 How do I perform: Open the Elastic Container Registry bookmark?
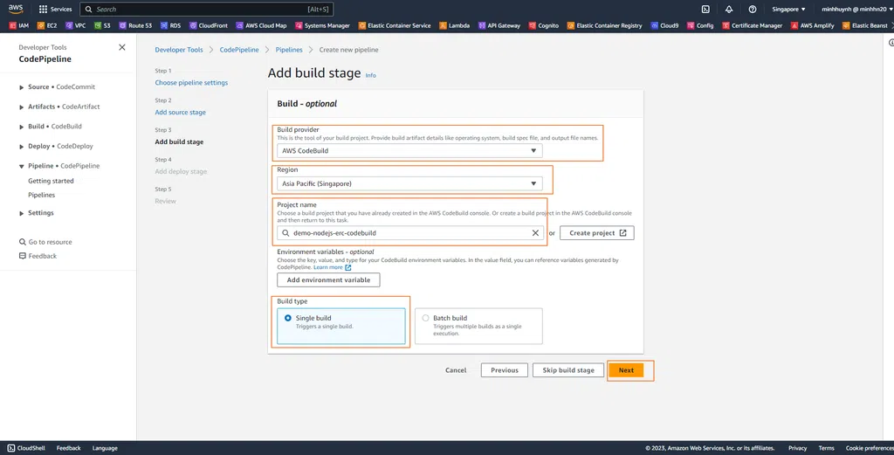tap(605, 25)
